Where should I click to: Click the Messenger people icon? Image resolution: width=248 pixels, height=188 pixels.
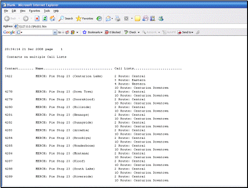point(161,18)
